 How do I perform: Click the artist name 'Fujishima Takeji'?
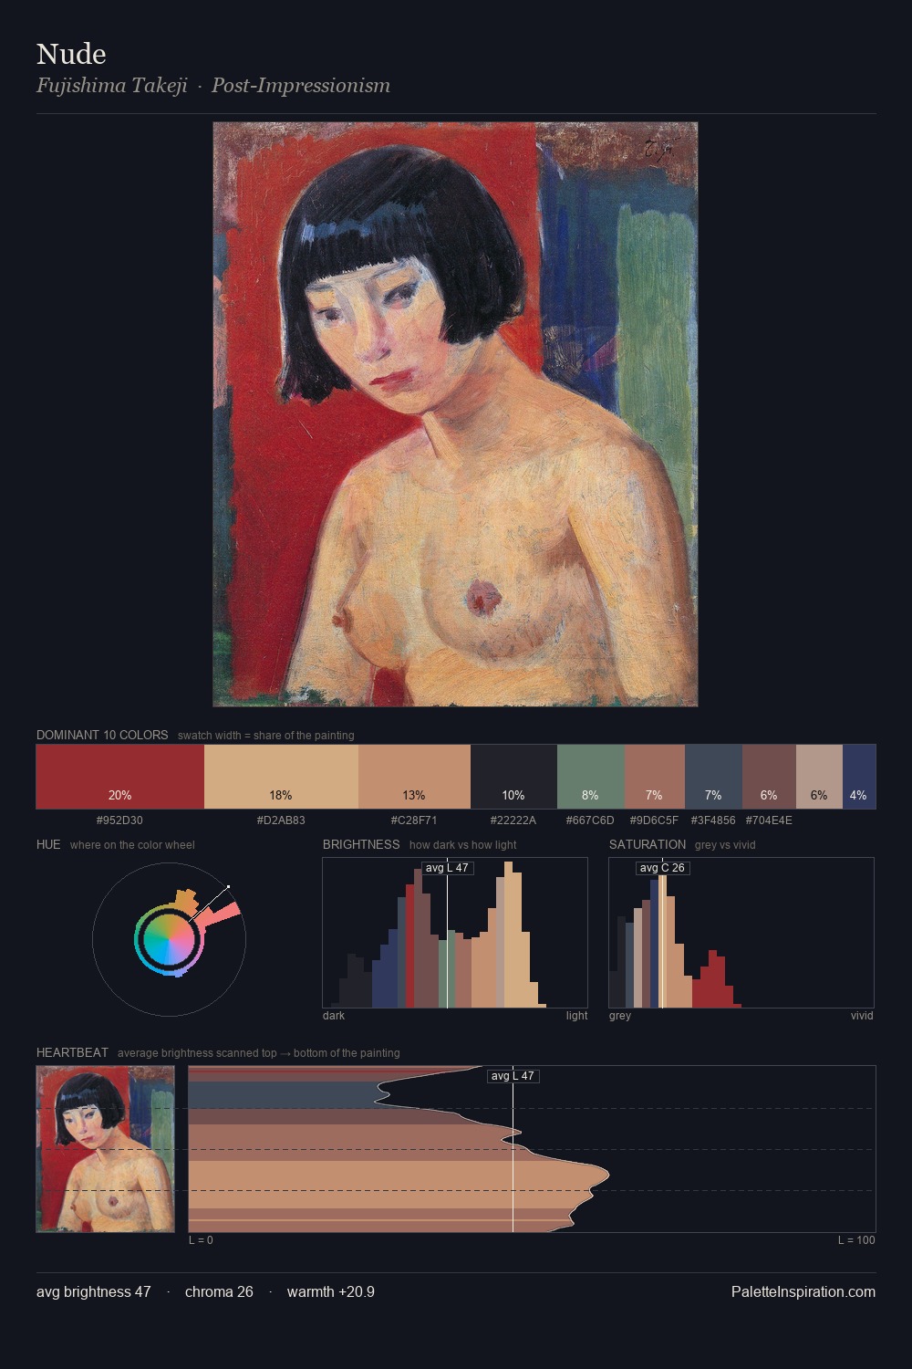pyautogui.click(x=111, y=86)
